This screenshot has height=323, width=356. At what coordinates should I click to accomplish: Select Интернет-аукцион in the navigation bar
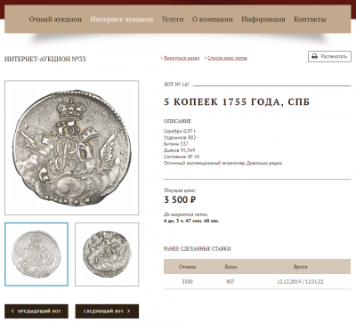(122, 20)
